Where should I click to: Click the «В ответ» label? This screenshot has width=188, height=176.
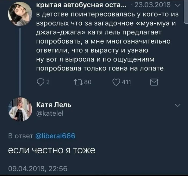[x=21, y=136]
